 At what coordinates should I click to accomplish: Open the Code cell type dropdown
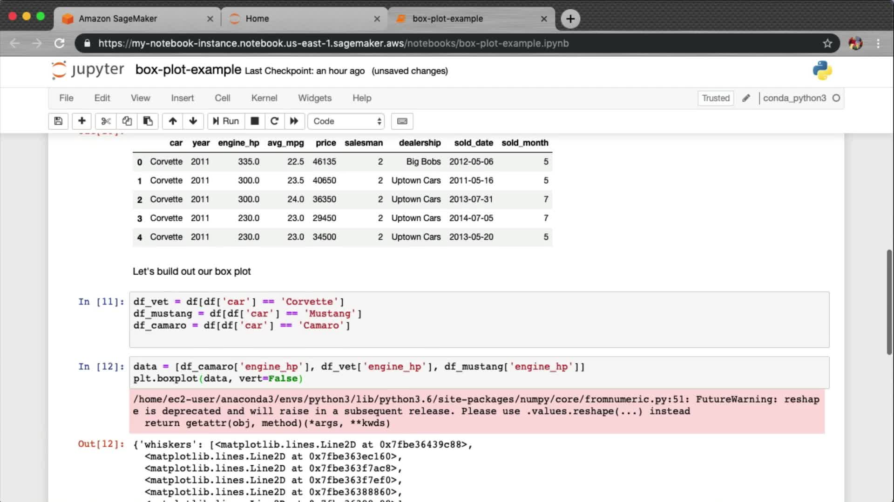(x=346, y=121)
